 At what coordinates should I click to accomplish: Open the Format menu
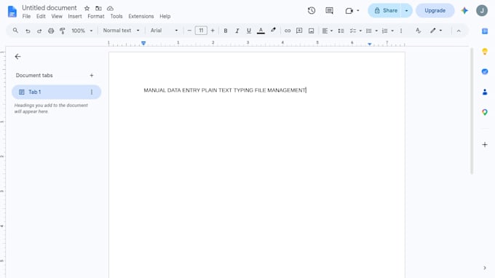click(96, 17)
